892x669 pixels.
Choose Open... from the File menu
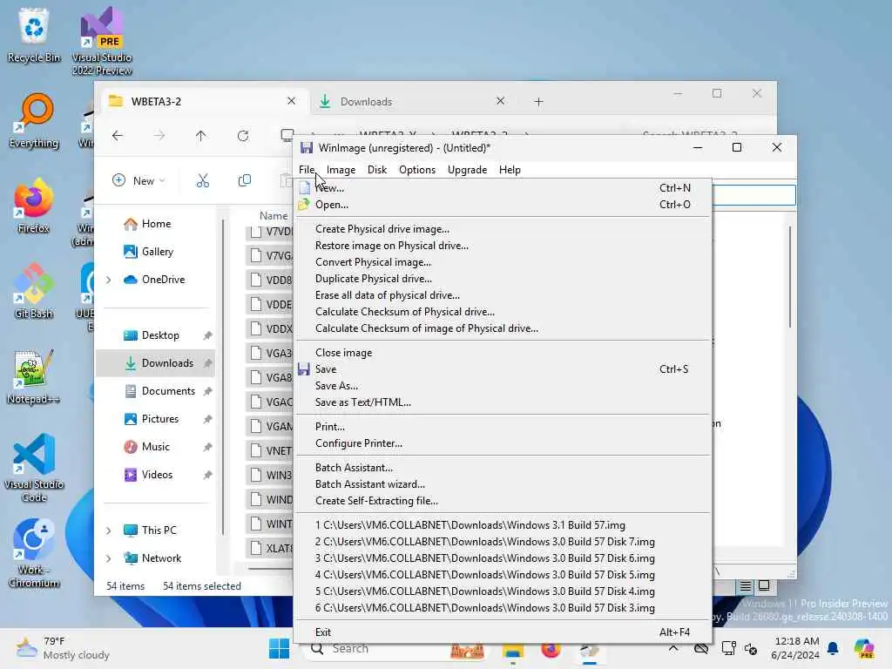(503, 204)
